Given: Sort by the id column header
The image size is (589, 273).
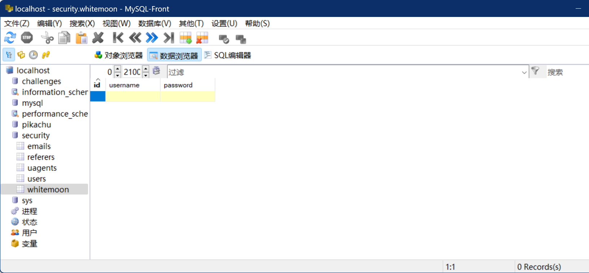Looking at the screenshot, I should click(x=97, y=85).
